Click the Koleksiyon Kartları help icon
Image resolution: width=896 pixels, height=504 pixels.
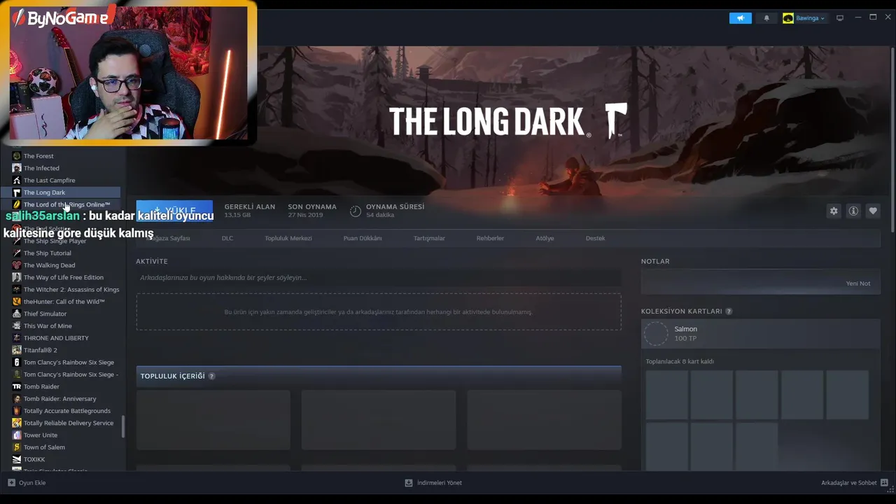pos(729,311)
